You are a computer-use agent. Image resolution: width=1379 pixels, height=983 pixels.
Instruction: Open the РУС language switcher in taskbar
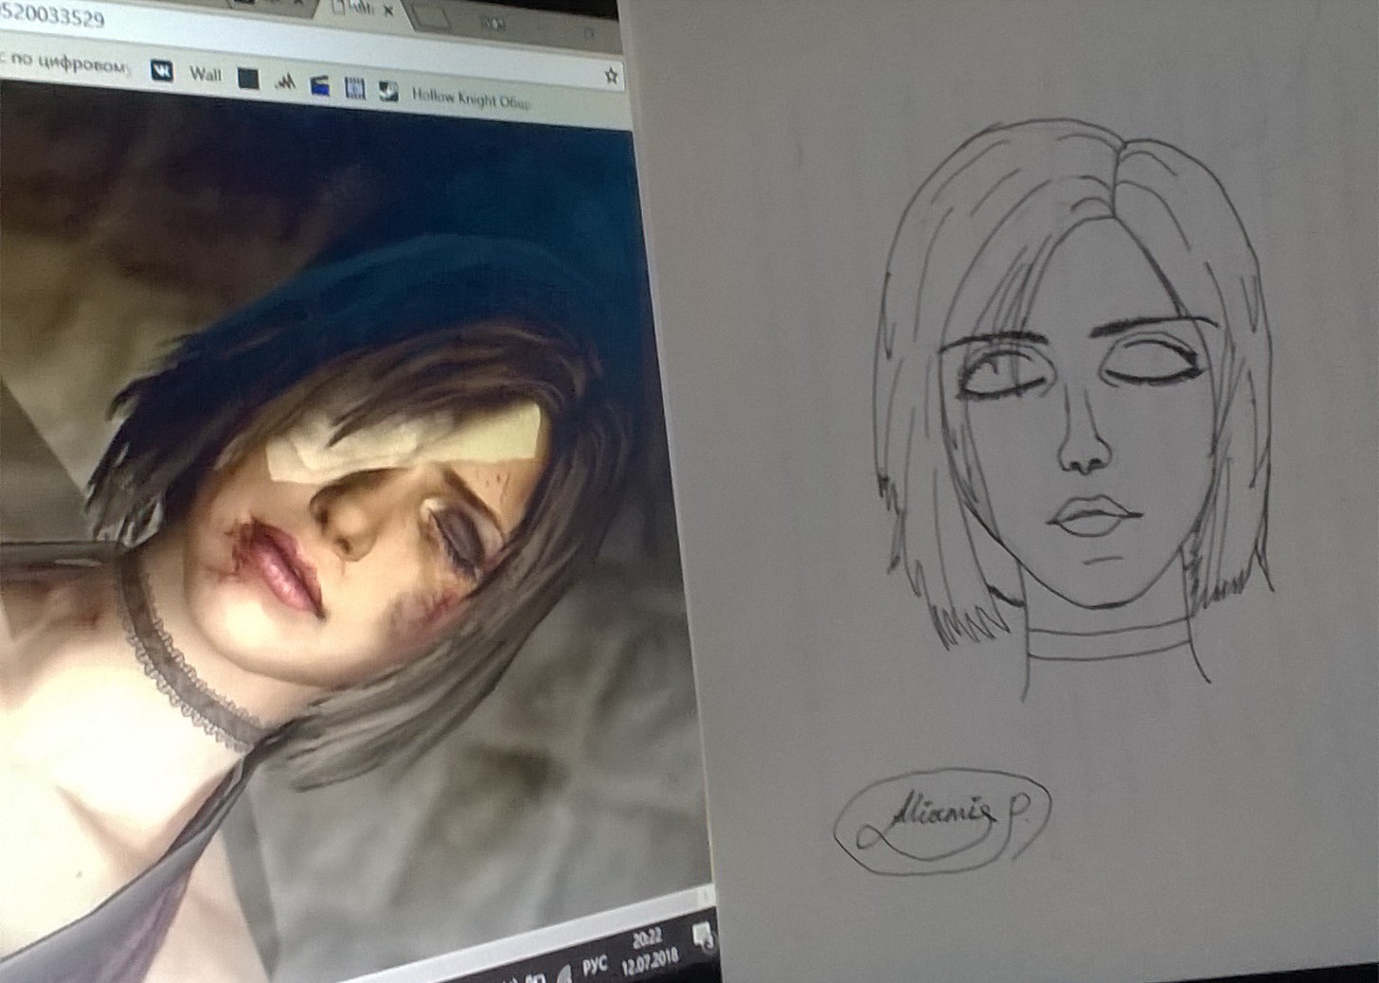pyautogui.click(x=594, y=965)
